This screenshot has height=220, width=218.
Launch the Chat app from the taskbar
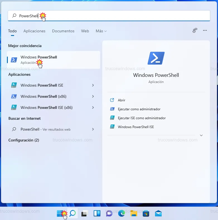point(109,214)
